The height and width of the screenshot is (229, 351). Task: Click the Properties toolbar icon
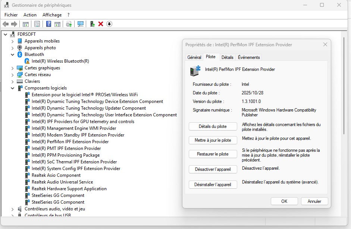click(x=37, y=24)
